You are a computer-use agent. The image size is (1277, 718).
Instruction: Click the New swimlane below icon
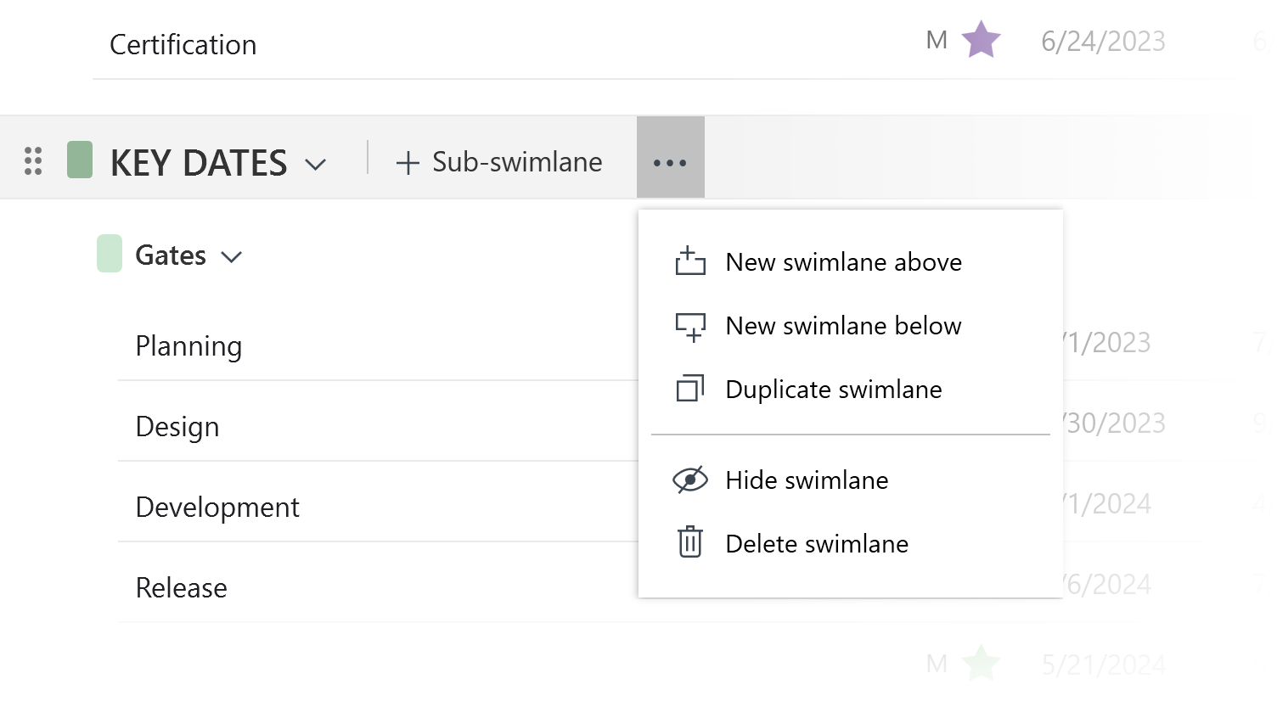690,326
